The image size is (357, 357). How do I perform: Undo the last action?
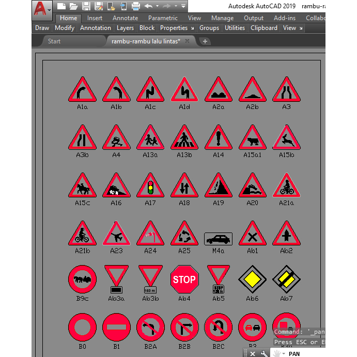coord(148,6)
